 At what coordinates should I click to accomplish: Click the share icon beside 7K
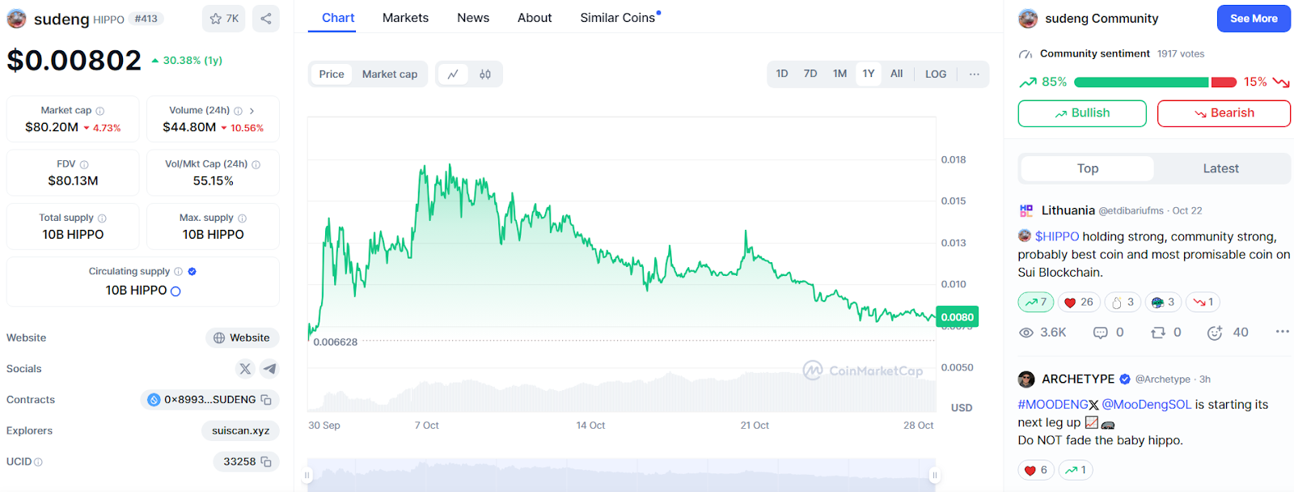tap(266, 19)
